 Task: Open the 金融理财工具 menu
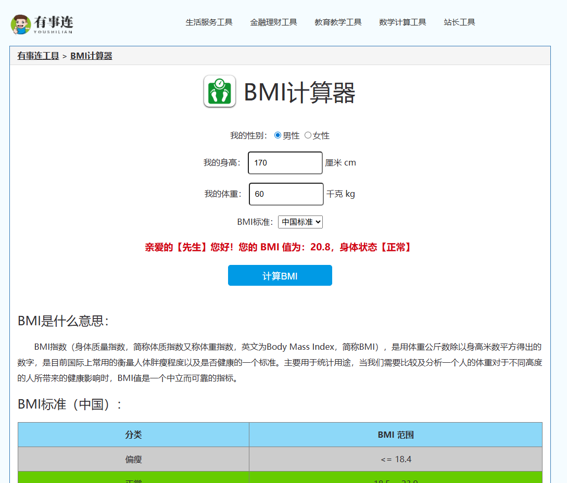point(273,22)
